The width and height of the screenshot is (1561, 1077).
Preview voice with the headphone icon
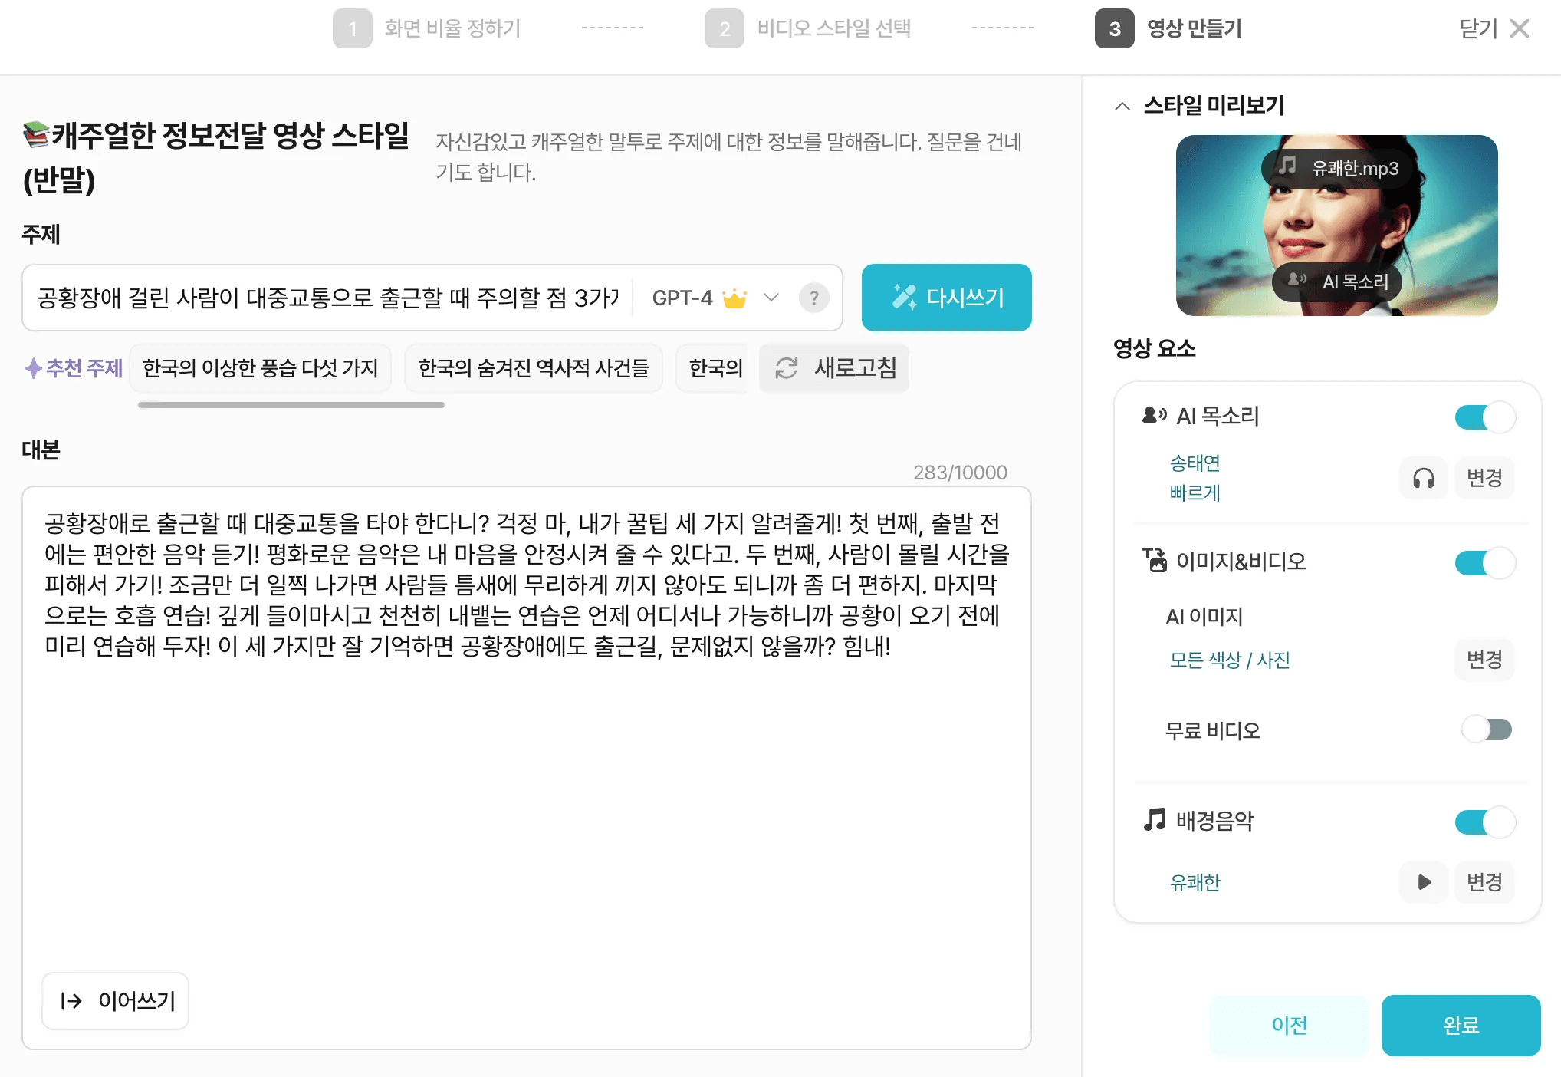pos(1425,478)
